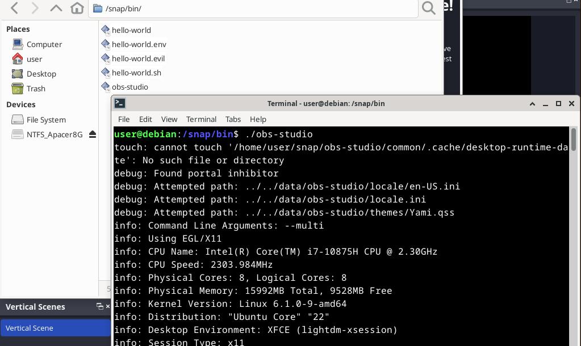Image resolution: width=581 pixels, height=346 pixels.
Task: Open the terminal's File menu
Action: coord(123,119)
